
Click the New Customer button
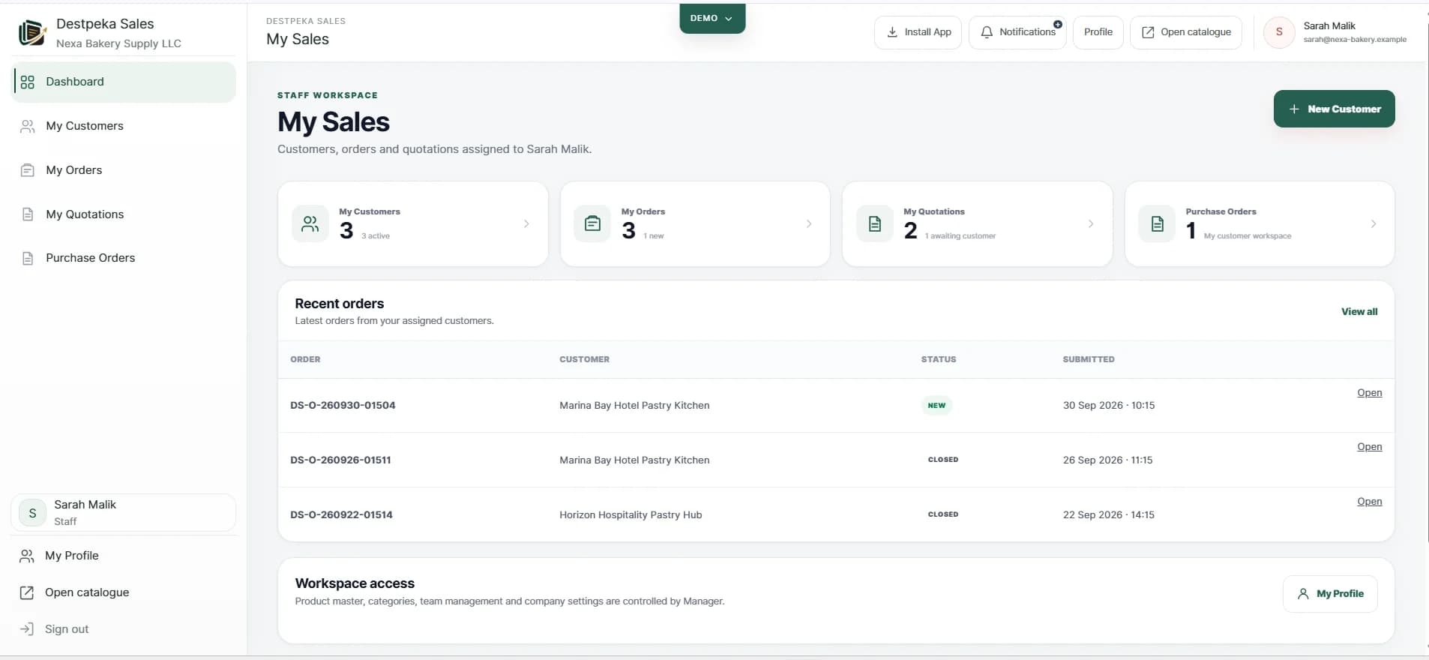[1334, 109]
